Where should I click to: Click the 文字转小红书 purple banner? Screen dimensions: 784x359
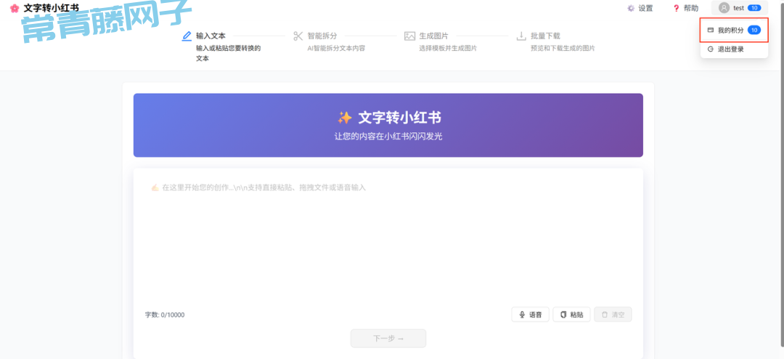(388, 125)
